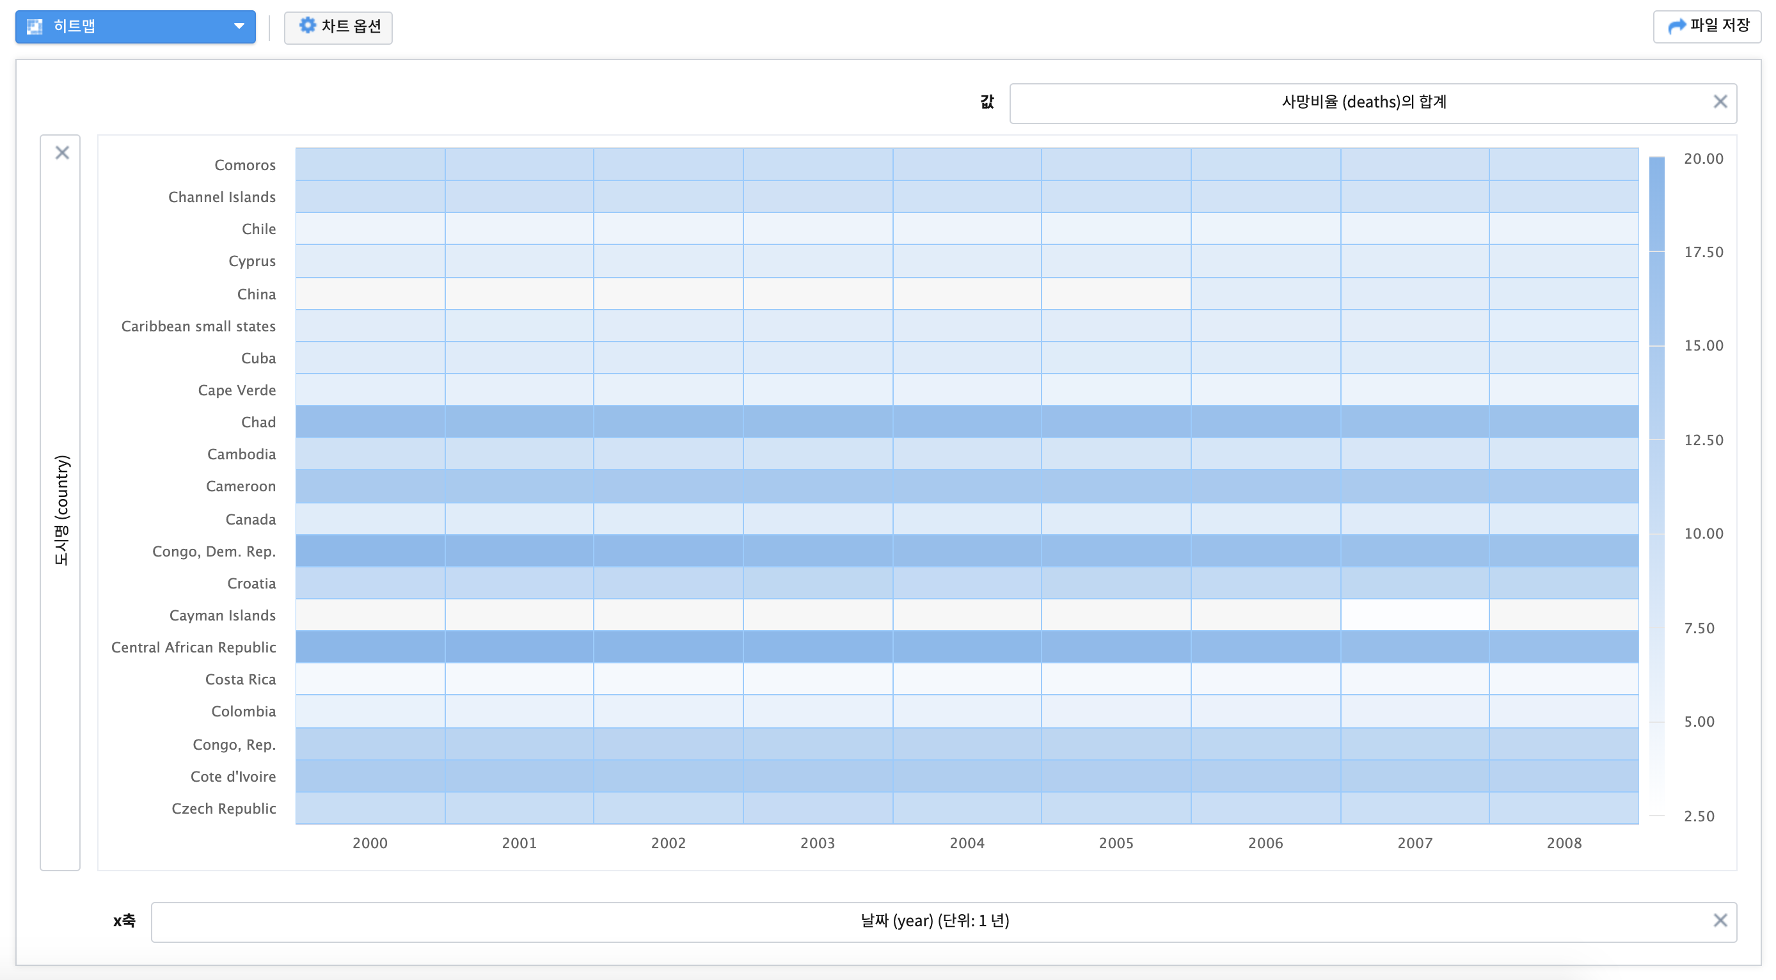Click the Cayman Islands cell for 2007
The image size is (1776, 980).
pyautogui.click(x=1415, y=615)
